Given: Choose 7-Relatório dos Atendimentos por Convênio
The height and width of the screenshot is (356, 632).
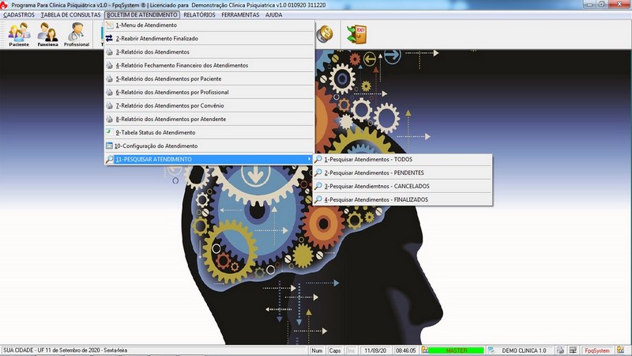Looking at the screenshot, I should (209, 106).
